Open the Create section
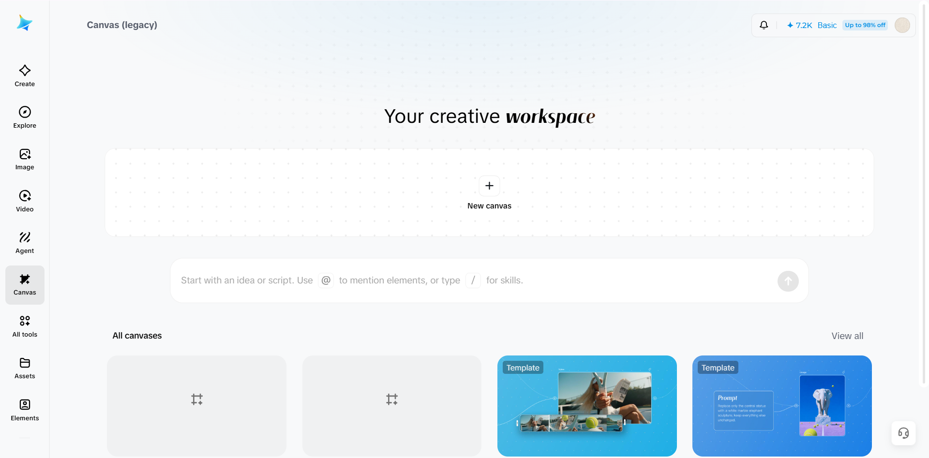The width and height of the screenshot is (929, 458). (x=25, y=76)
